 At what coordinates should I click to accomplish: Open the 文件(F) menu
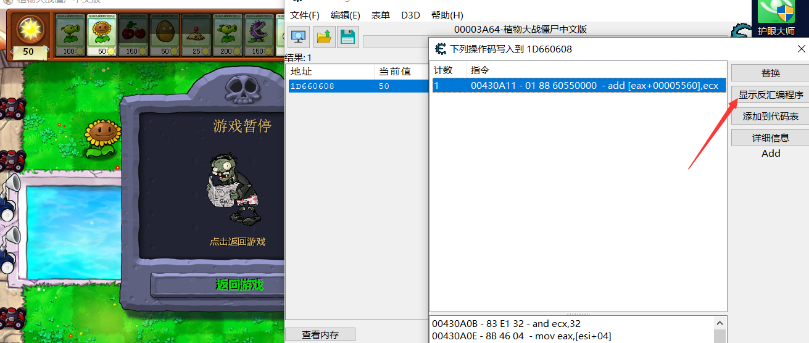pos(305,15)
